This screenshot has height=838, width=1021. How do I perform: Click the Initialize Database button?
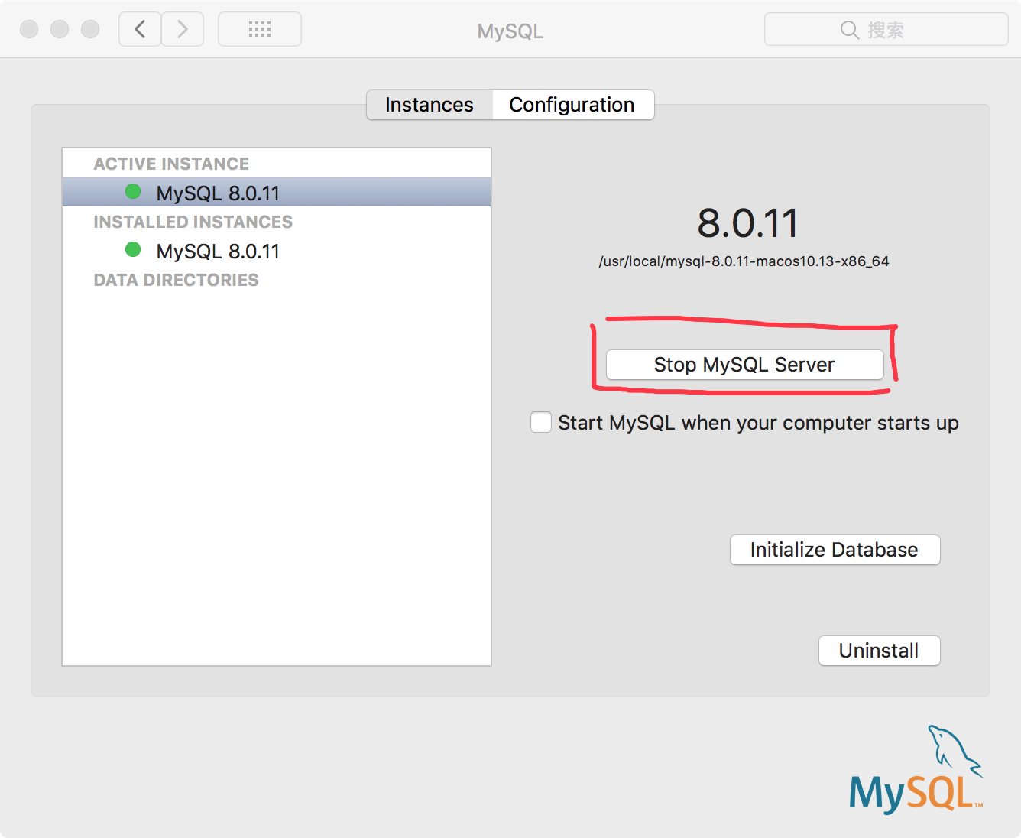coord(835,550)
